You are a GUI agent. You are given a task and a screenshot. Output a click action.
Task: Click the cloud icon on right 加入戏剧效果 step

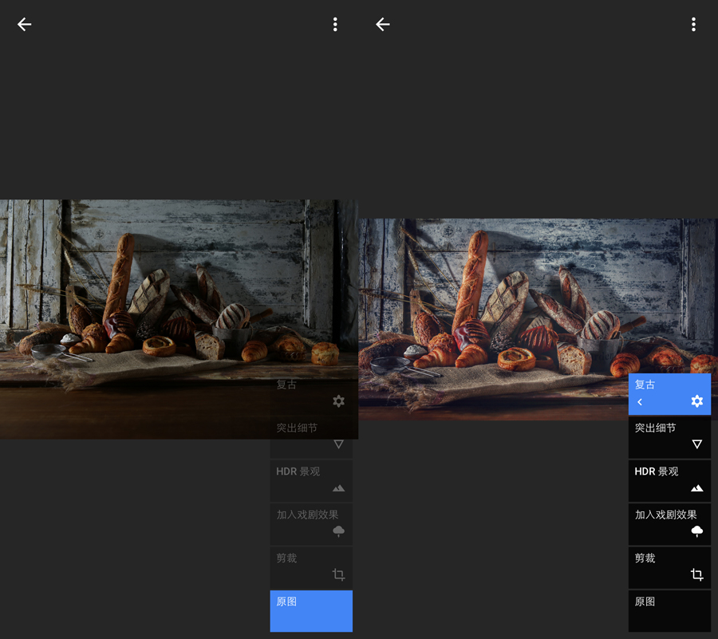[696, 531]
